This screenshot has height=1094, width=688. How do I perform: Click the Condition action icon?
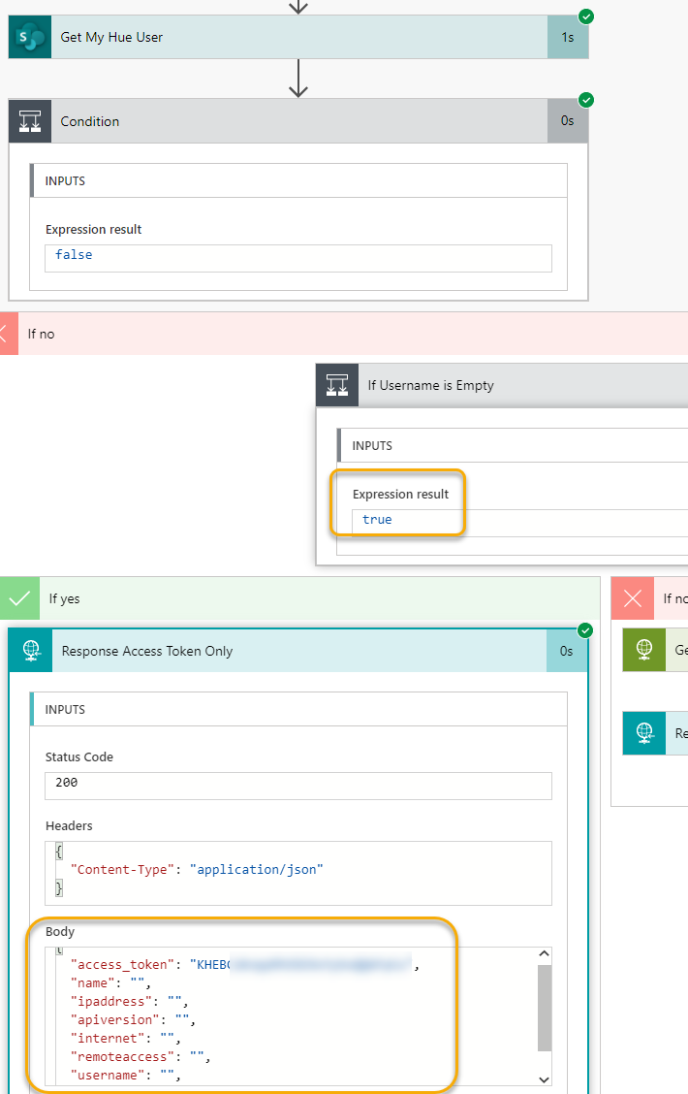coord(30,121)
